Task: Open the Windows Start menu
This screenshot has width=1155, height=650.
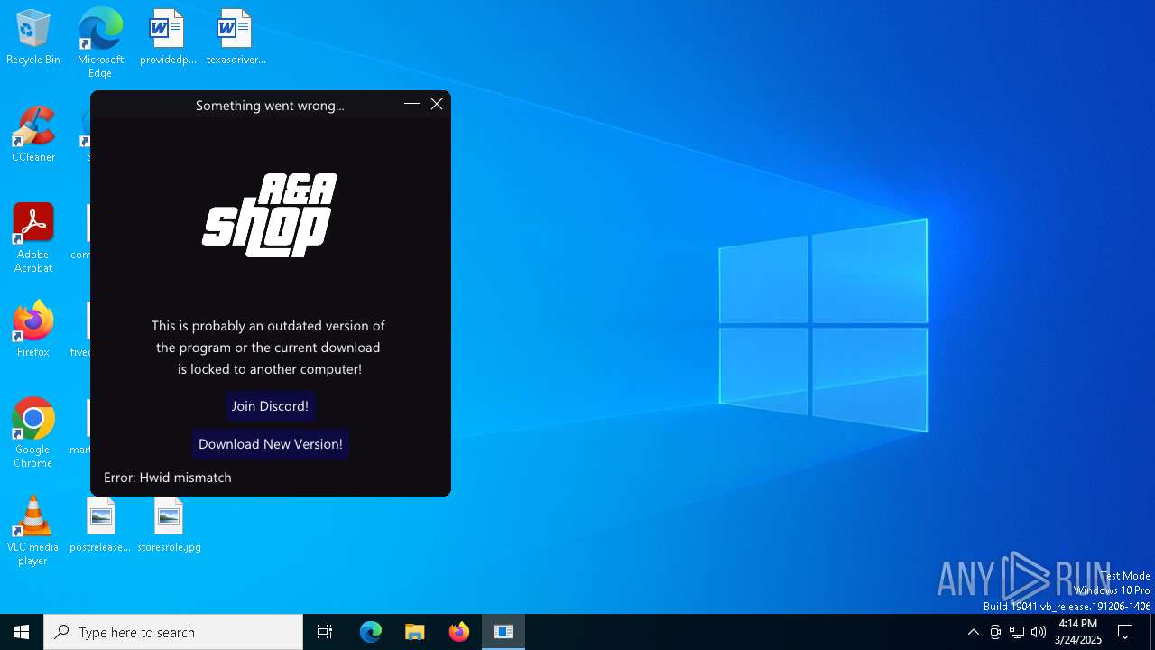Action: pos(22,632)
